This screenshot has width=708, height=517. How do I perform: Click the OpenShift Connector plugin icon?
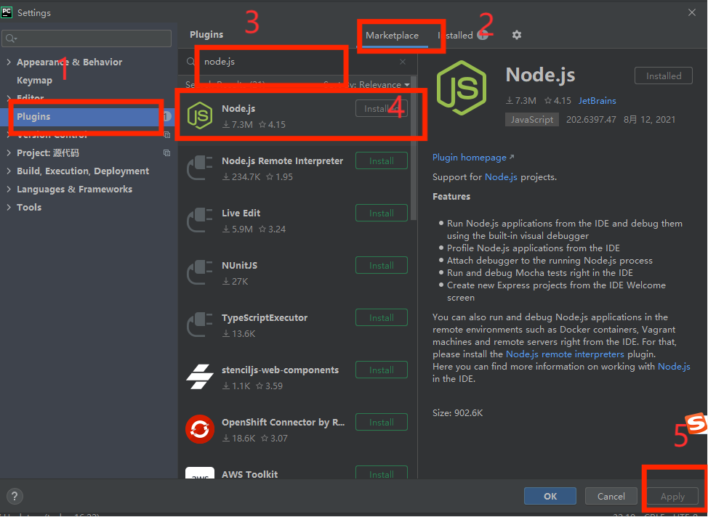pos(199,429)
